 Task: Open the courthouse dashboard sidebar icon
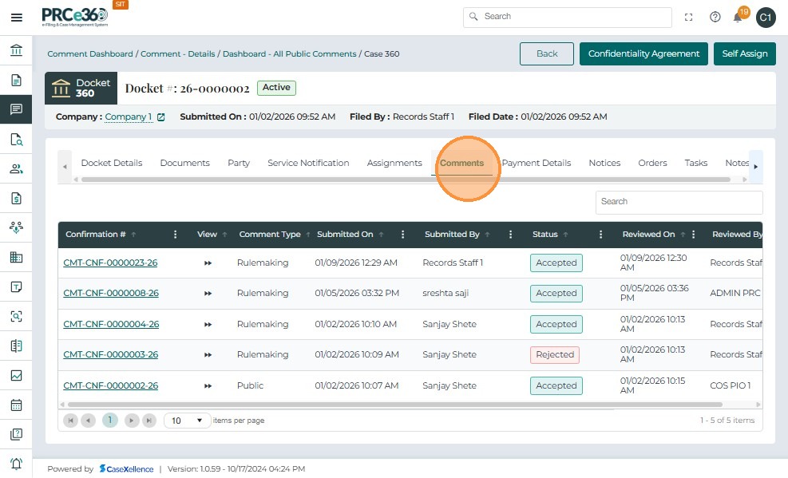click(16, 51)
